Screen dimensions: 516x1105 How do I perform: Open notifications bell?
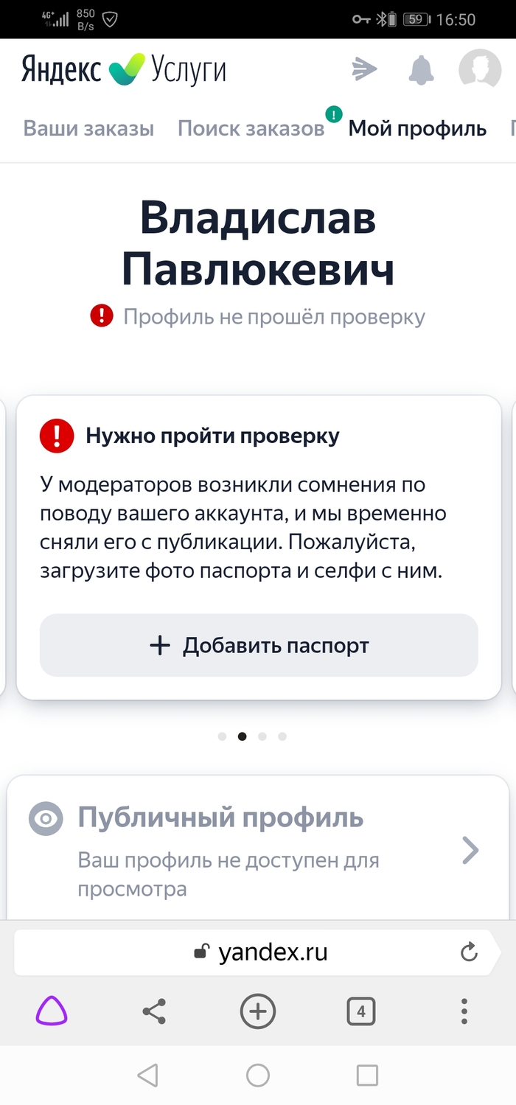coord(422,70)
